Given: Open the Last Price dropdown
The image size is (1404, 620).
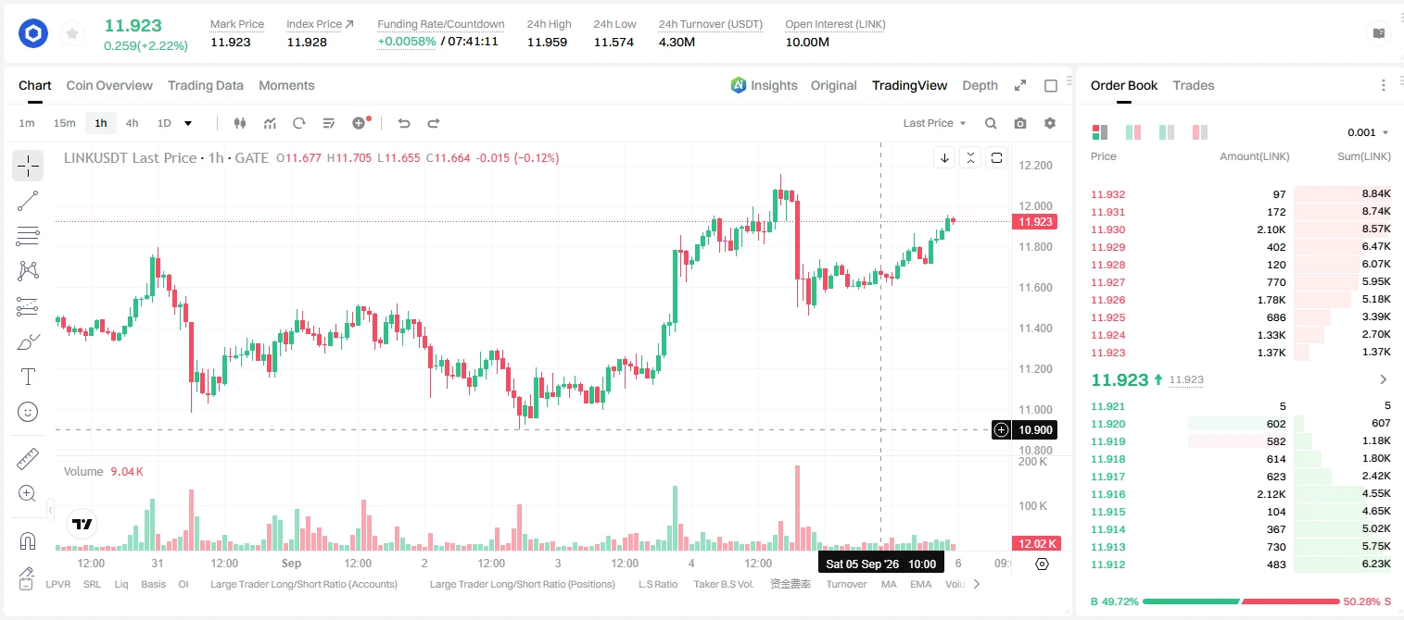Looking at the screenshot, I should point(934,123).
